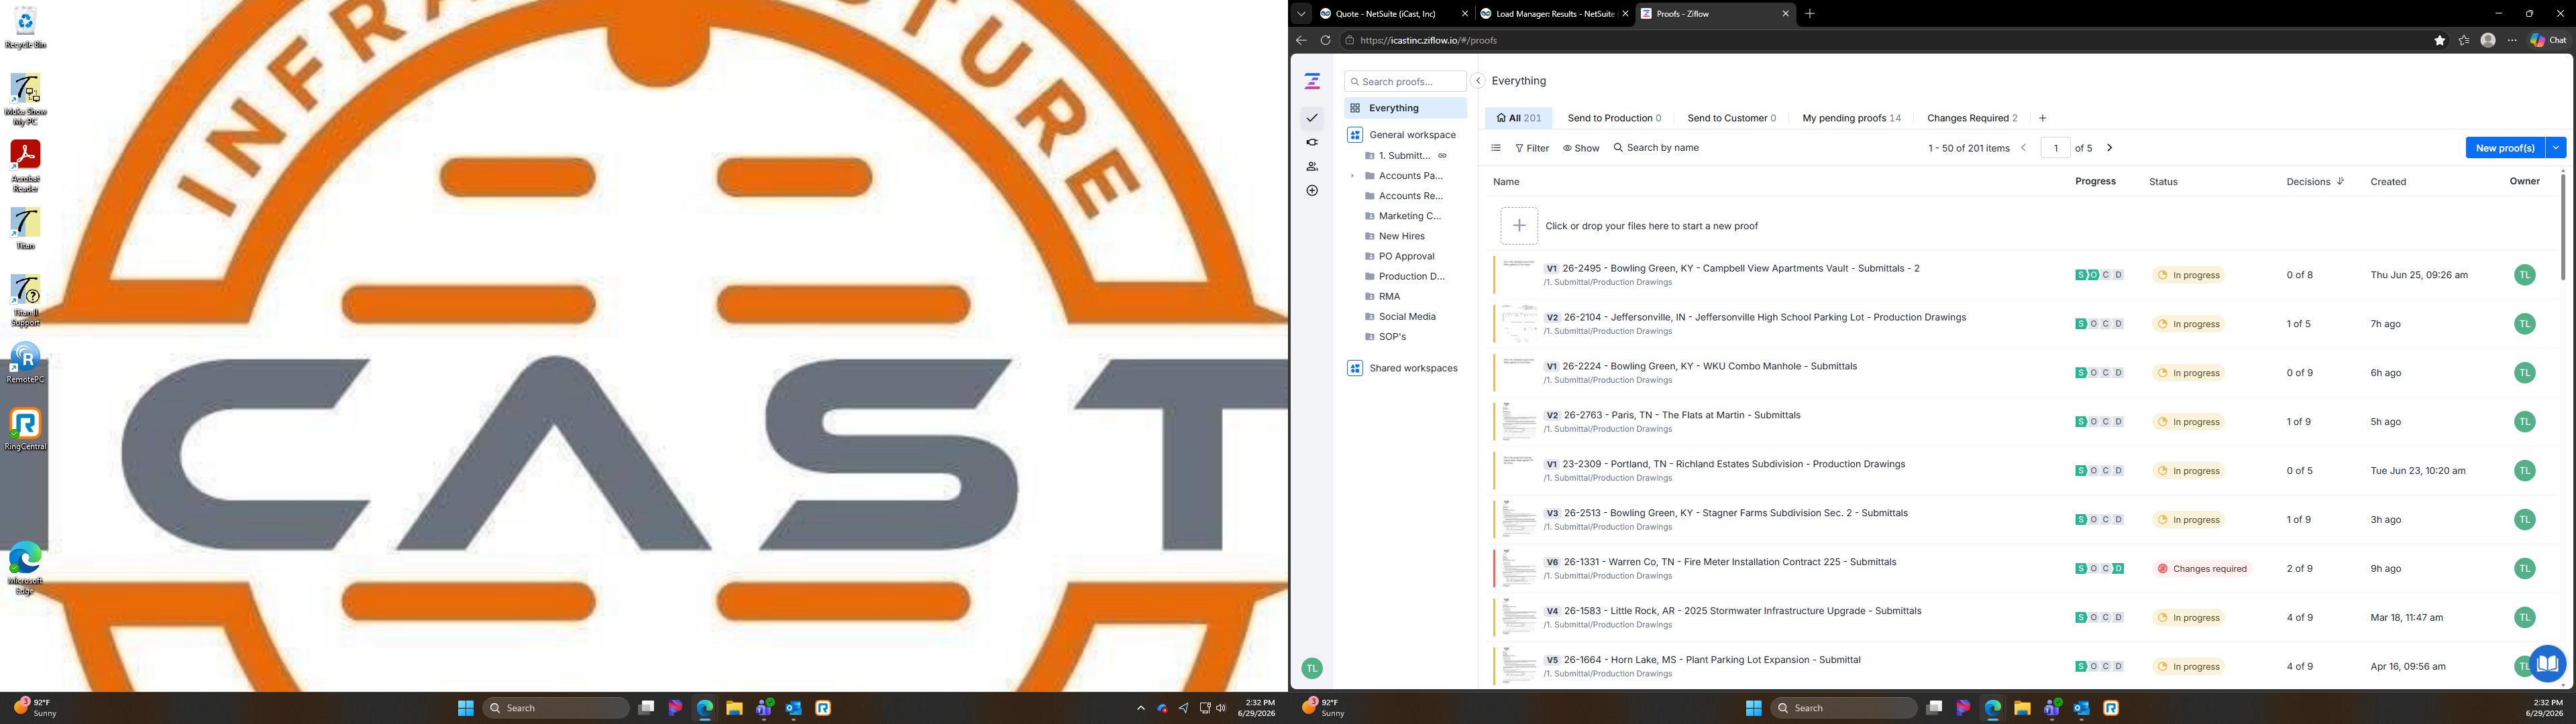Open the Edge tab list dropdown

(1301, 13)
